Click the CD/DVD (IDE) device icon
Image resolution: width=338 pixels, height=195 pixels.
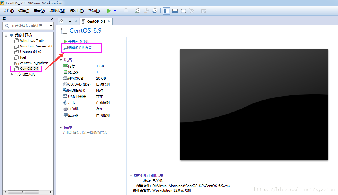[65, 85]
